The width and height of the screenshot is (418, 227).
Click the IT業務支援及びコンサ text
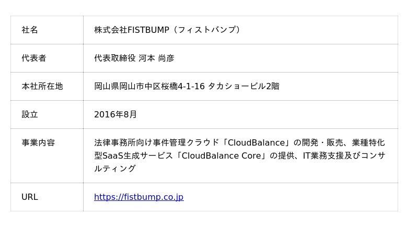(x=344, y=156)
